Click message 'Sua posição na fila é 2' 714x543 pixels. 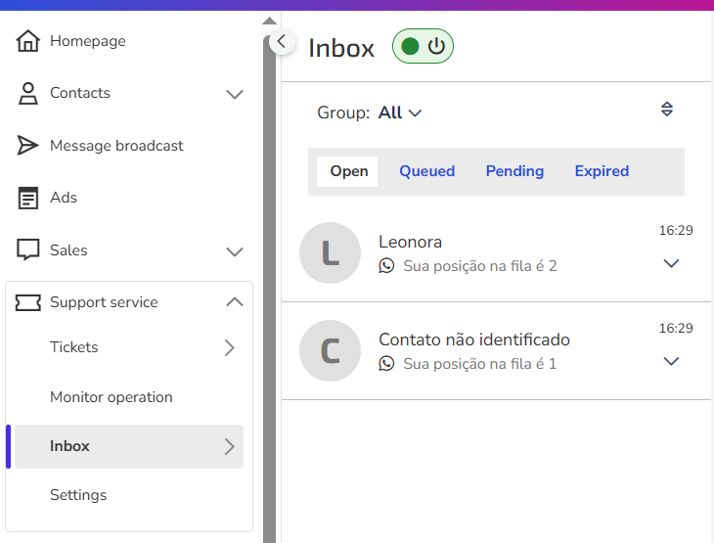(x=480, y=266)
